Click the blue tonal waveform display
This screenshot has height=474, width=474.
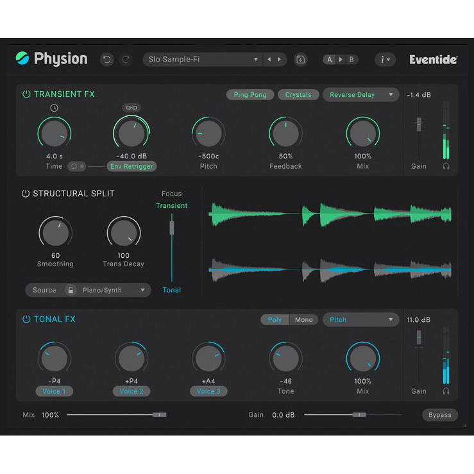coord(330,269)
